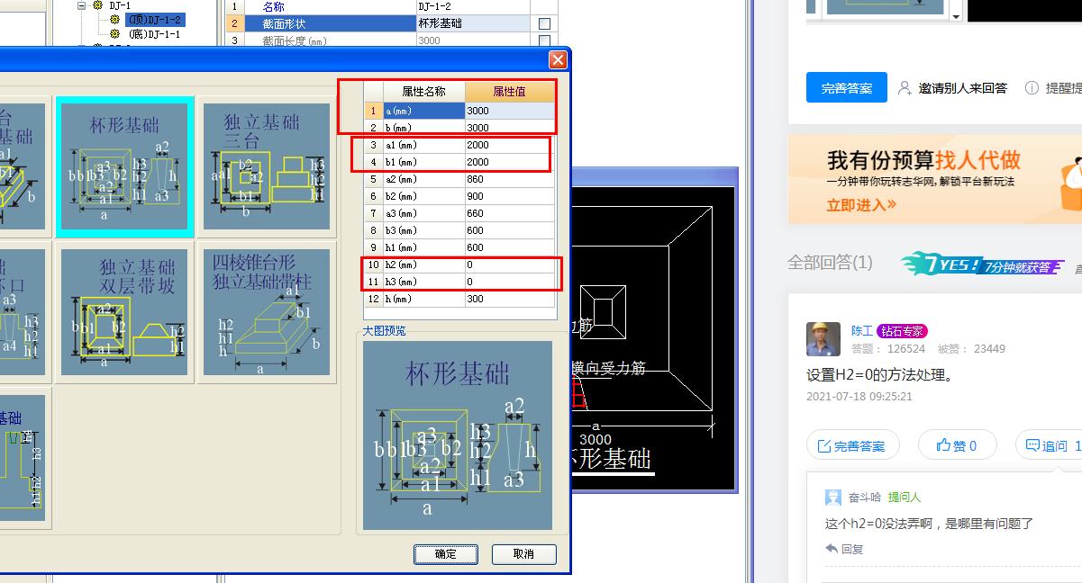
Task: Click 确定 to confirm the section shape
Action: (x=446, y=554)
